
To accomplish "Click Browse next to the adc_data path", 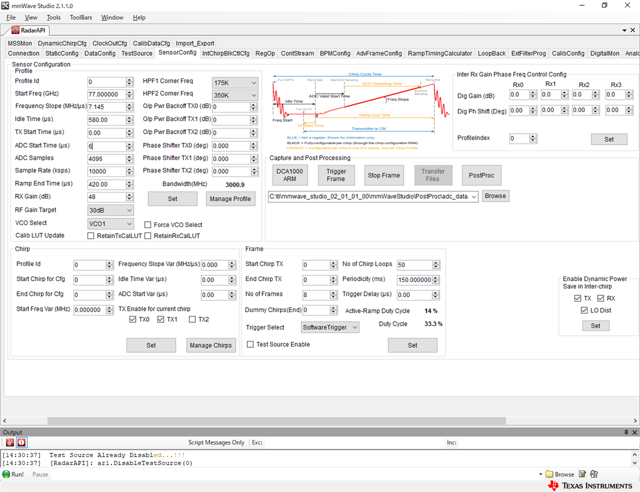I will 495,196.
